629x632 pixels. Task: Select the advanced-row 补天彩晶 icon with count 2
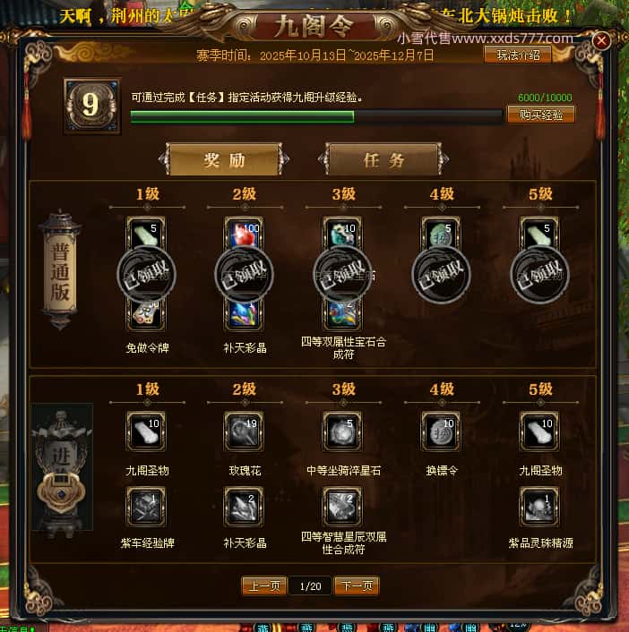(244, 507)
